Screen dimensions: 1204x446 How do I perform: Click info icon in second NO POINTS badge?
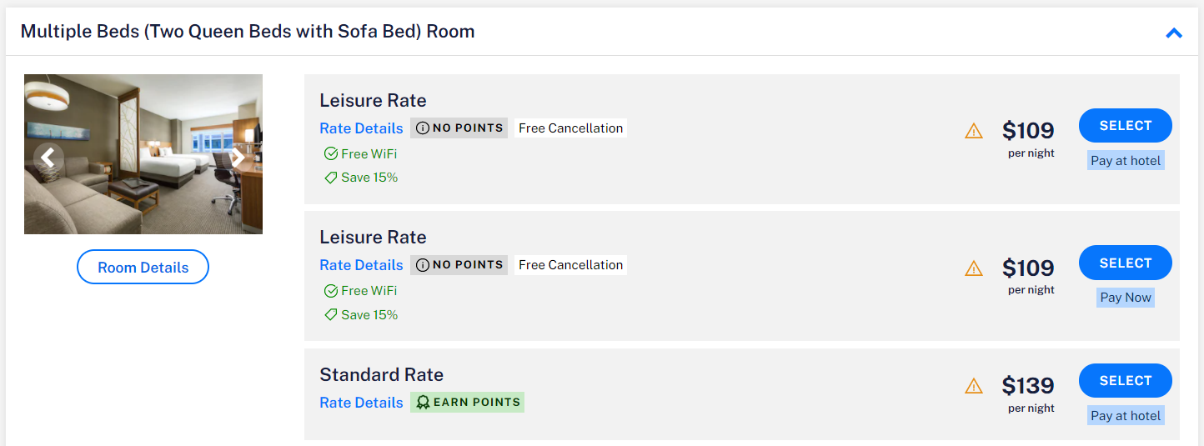coord(423,265)
